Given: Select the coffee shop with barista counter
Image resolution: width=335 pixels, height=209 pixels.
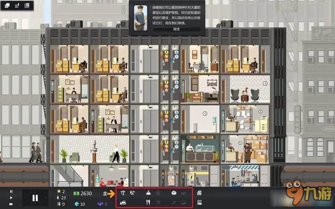Looking at the screenshot, I should click(x=200, y=149).
